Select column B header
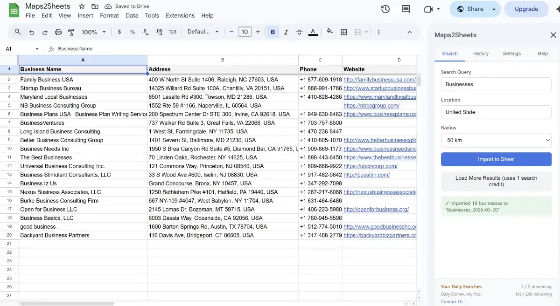The image size is (560, 306). (x=223, y=60)
